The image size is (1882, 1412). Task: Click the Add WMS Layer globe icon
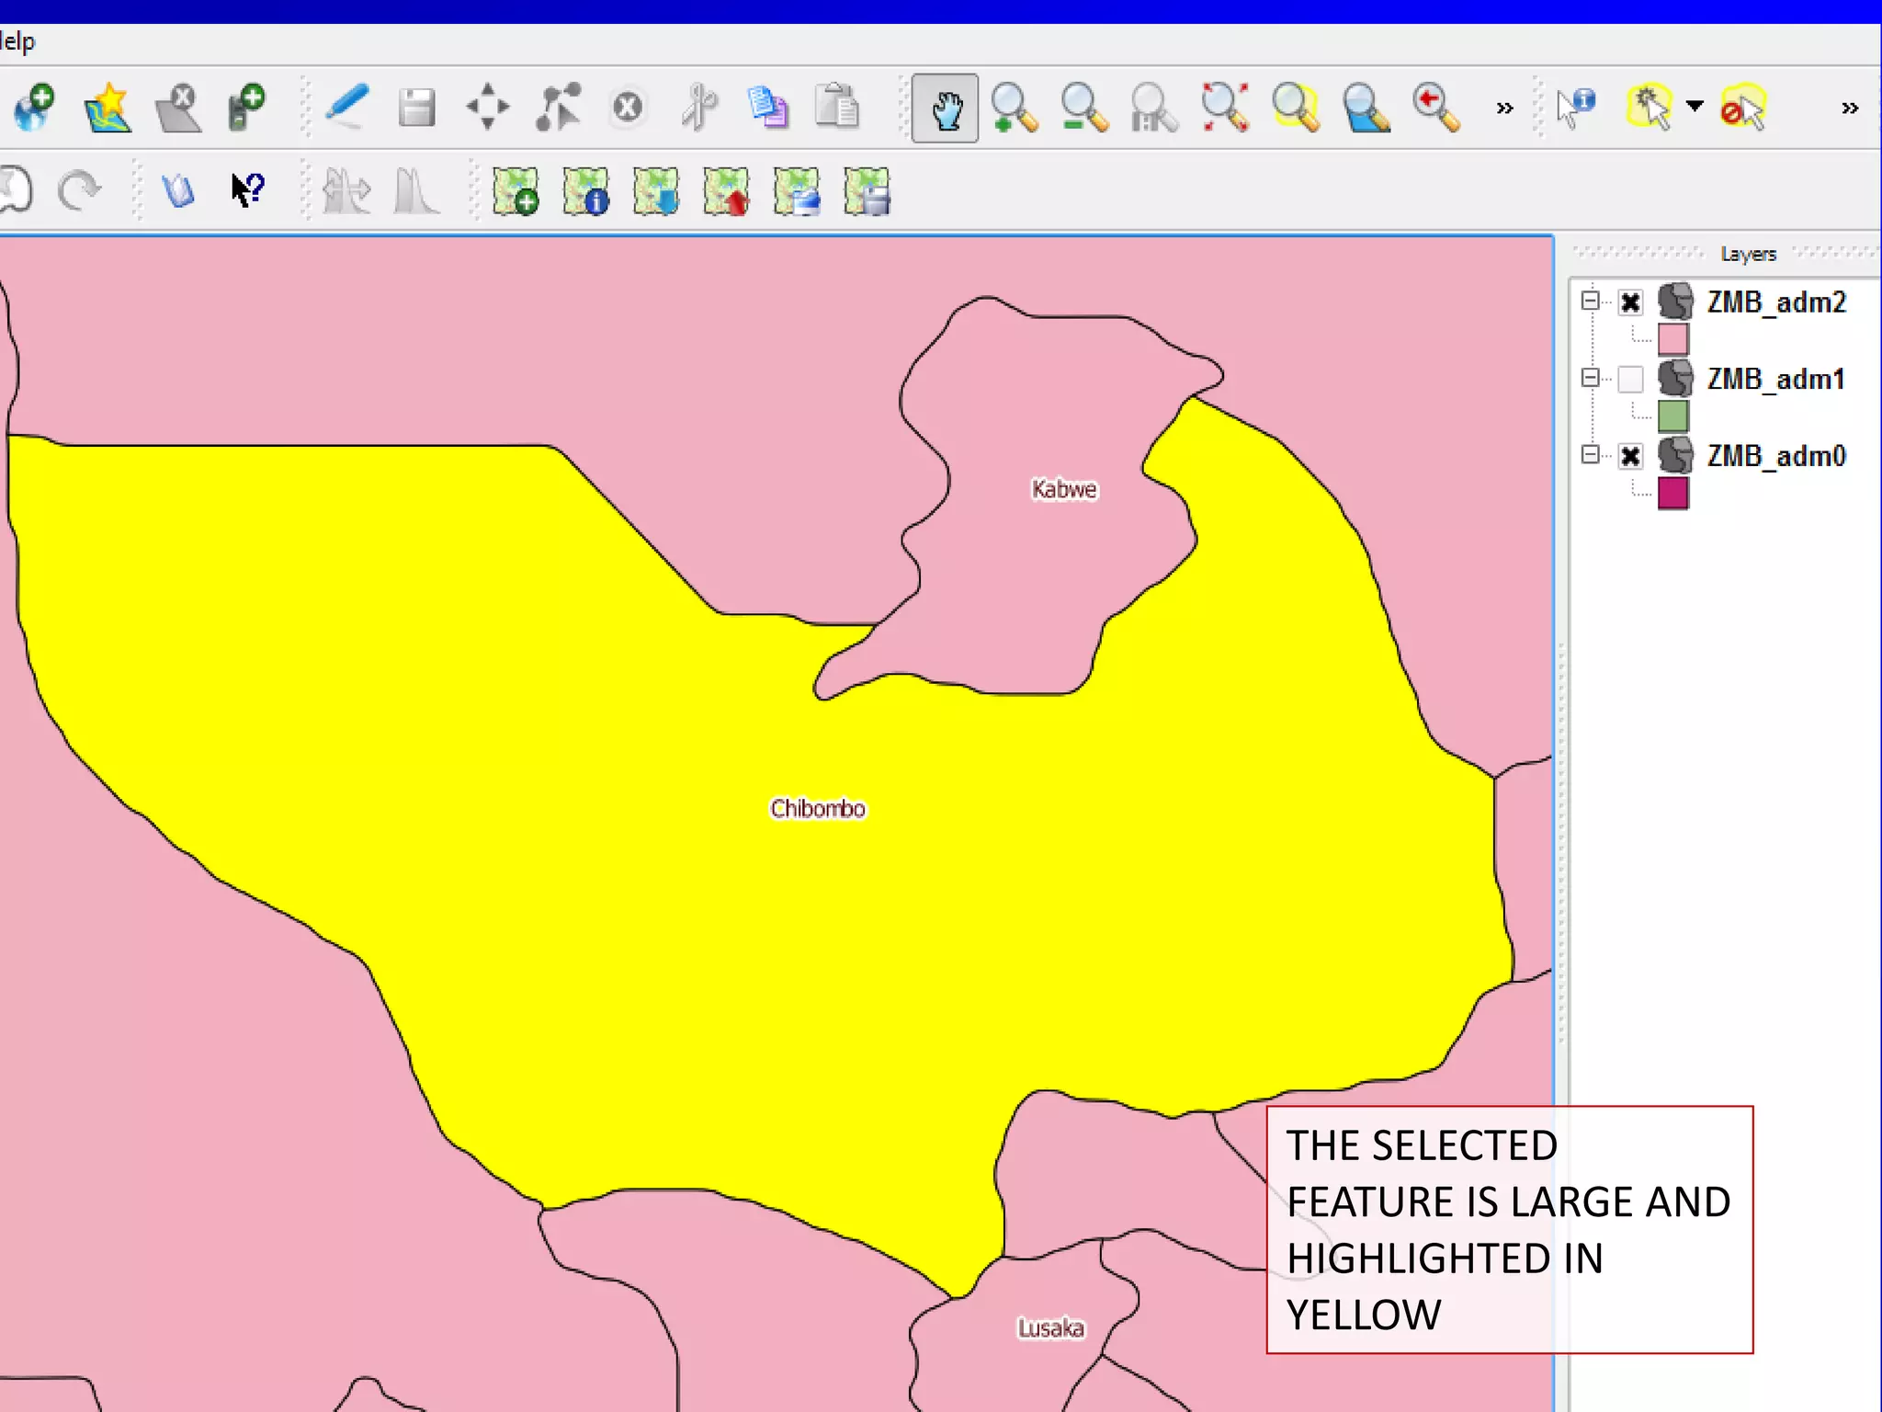[x=35, y=108]
